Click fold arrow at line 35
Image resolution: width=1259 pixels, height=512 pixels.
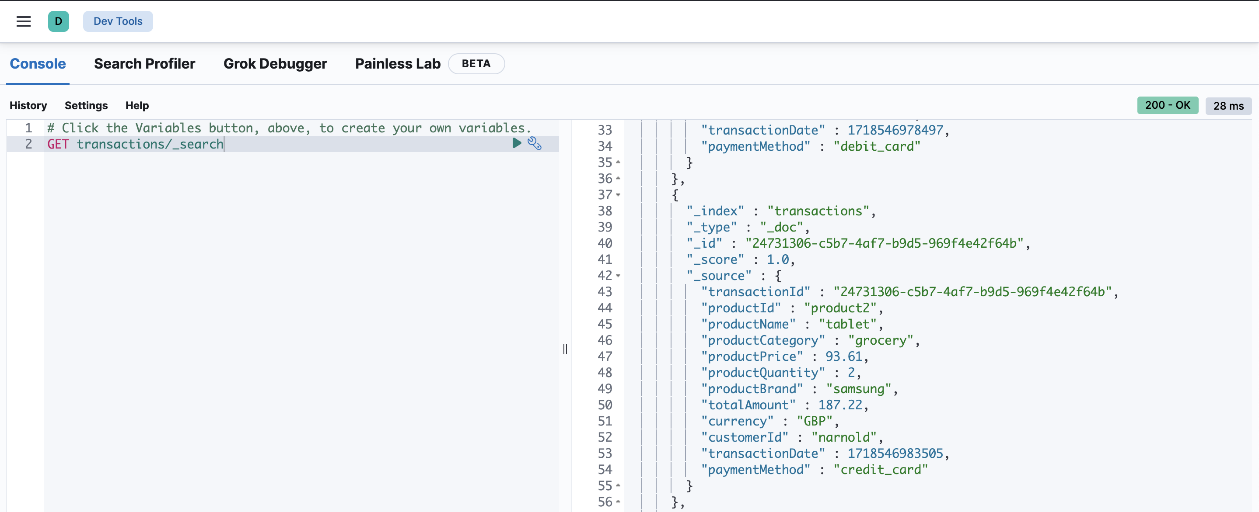618,162
